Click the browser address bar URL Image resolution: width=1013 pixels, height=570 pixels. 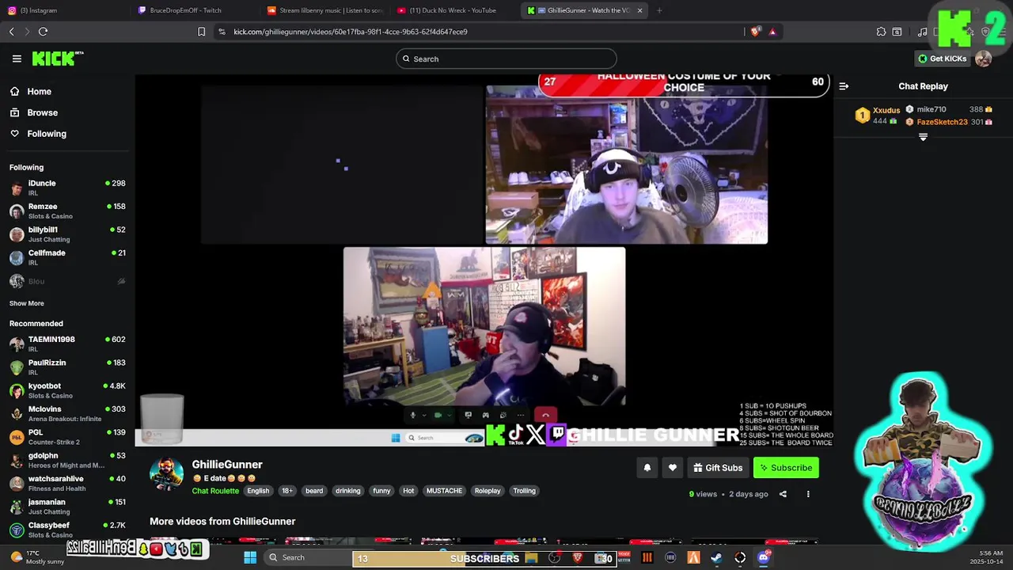[351, 32]
